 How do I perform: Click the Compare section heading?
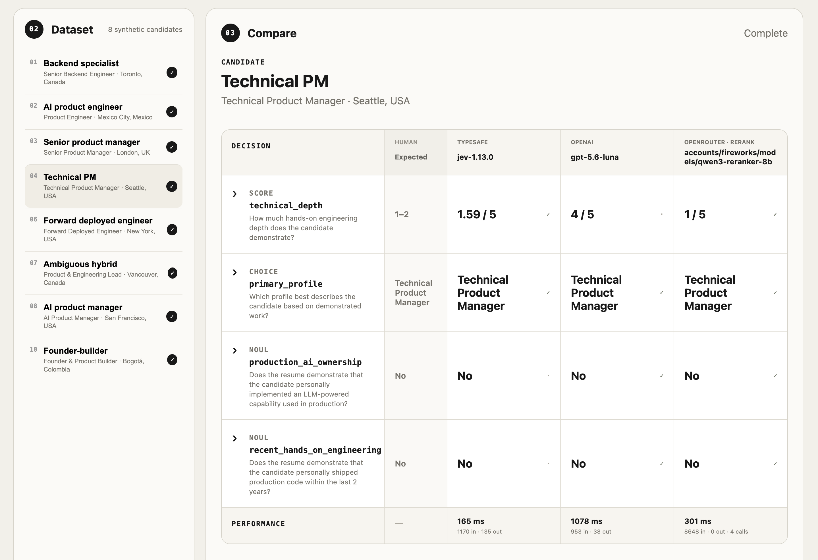click(272, 34)
